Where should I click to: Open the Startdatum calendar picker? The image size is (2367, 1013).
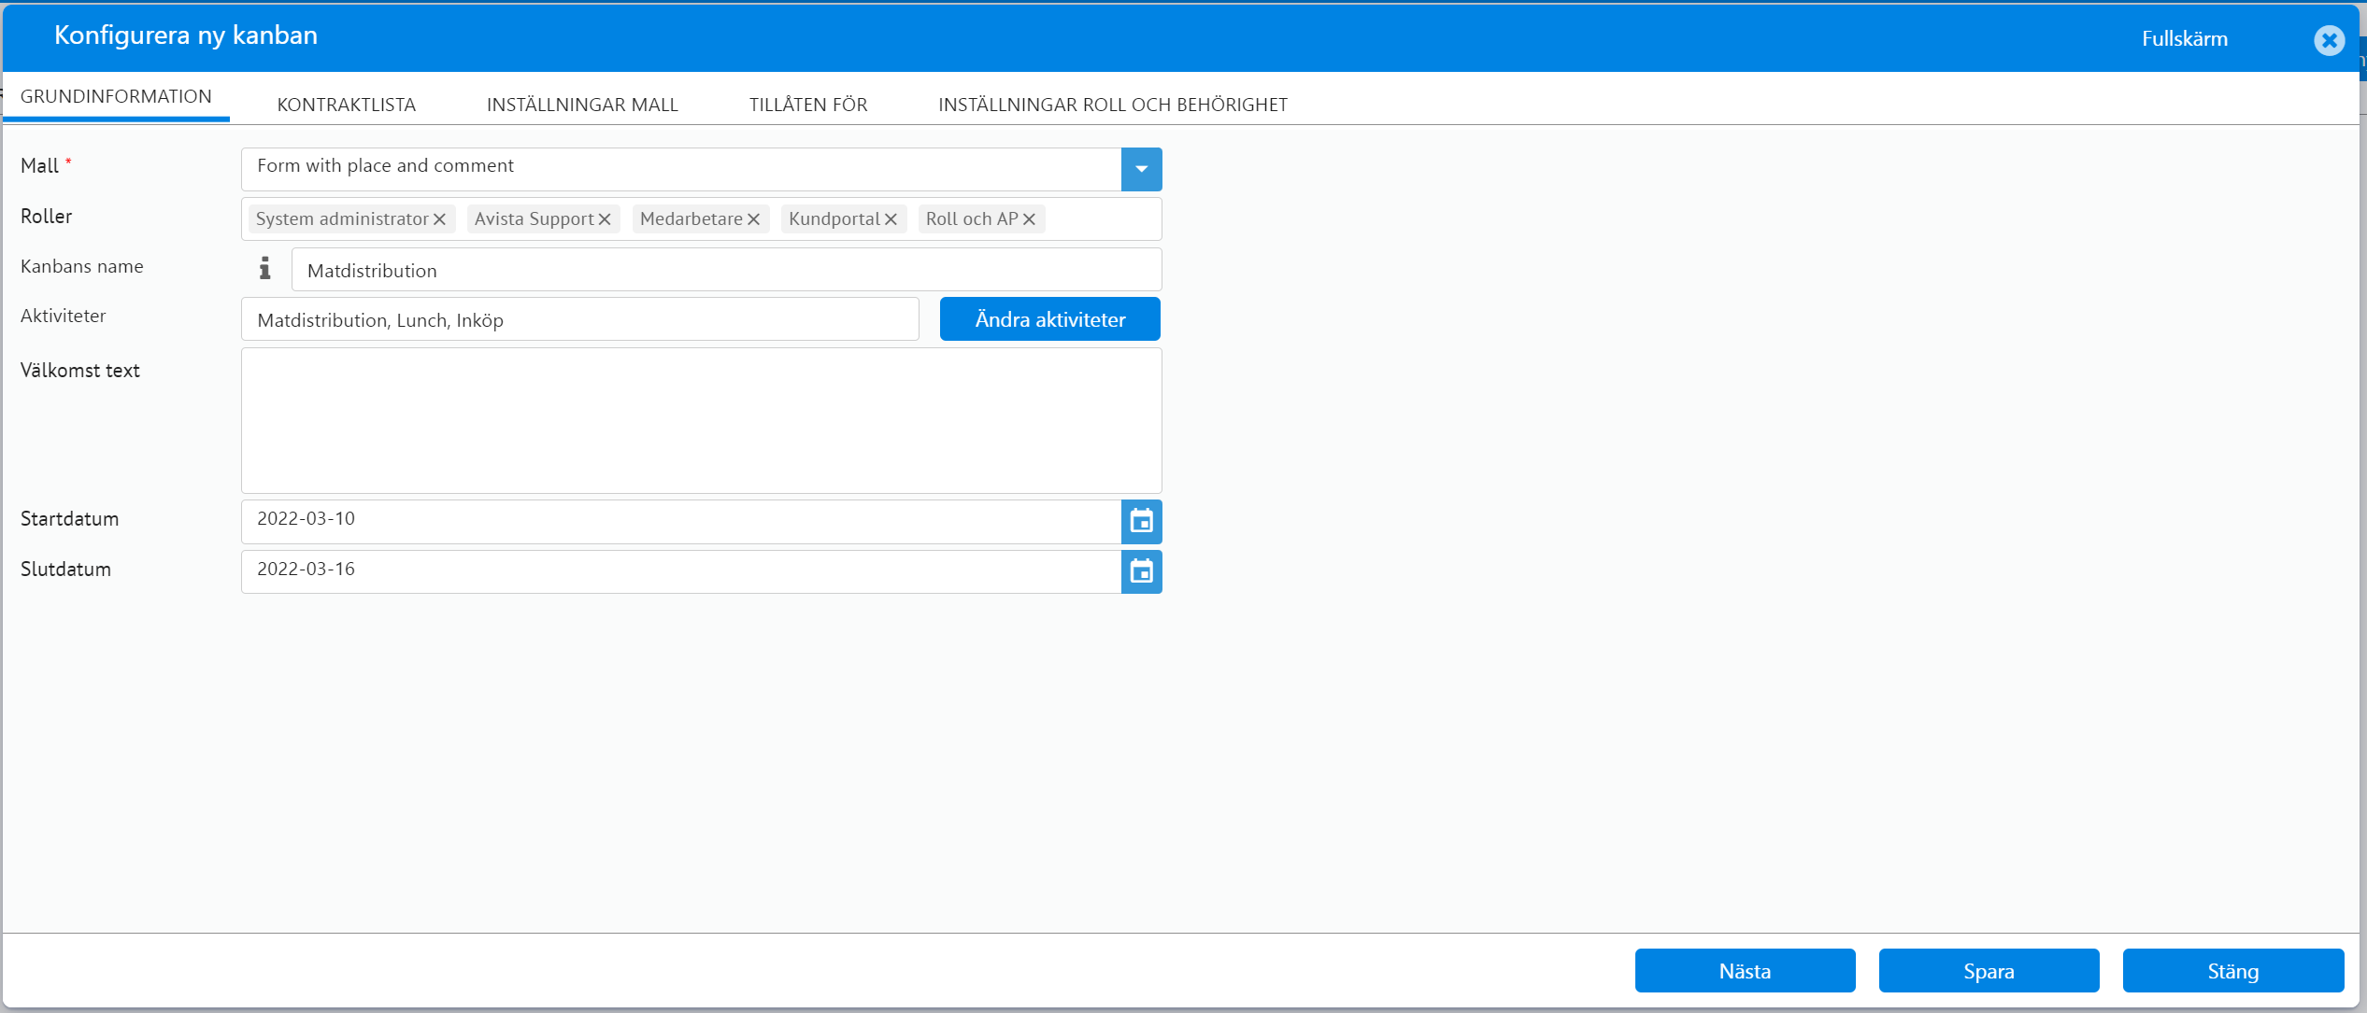1141,521
